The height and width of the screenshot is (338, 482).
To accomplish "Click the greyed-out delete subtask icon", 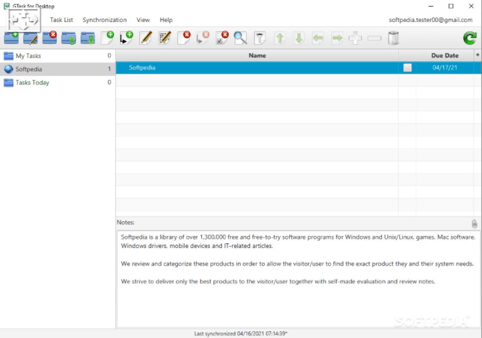I will click(203, 38).
